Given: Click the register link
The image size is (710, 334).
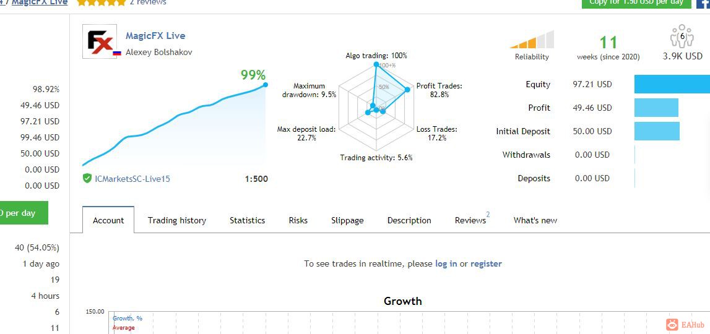Looking at the screenshot, I should point(486,263).
